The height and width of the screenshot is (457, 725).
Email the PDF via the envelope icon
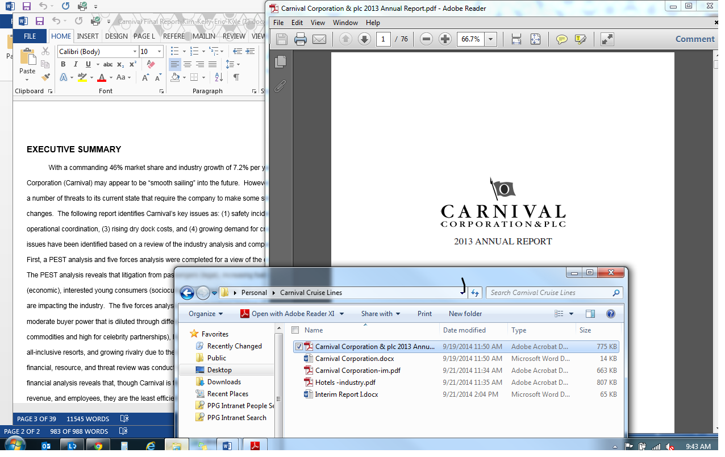point(319,39)
